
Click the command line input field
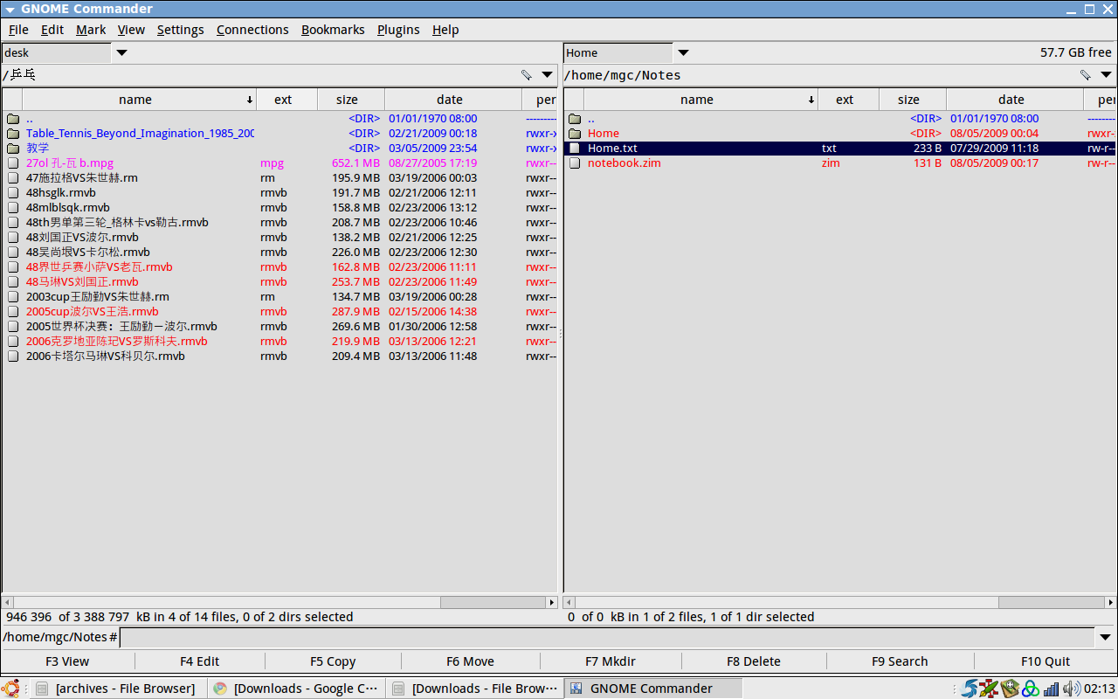coord(607,638)
